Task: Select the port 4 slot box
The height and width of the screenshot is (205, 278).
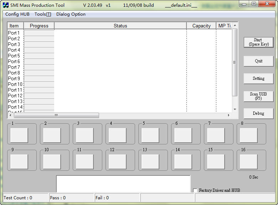Action: [118, 135]
